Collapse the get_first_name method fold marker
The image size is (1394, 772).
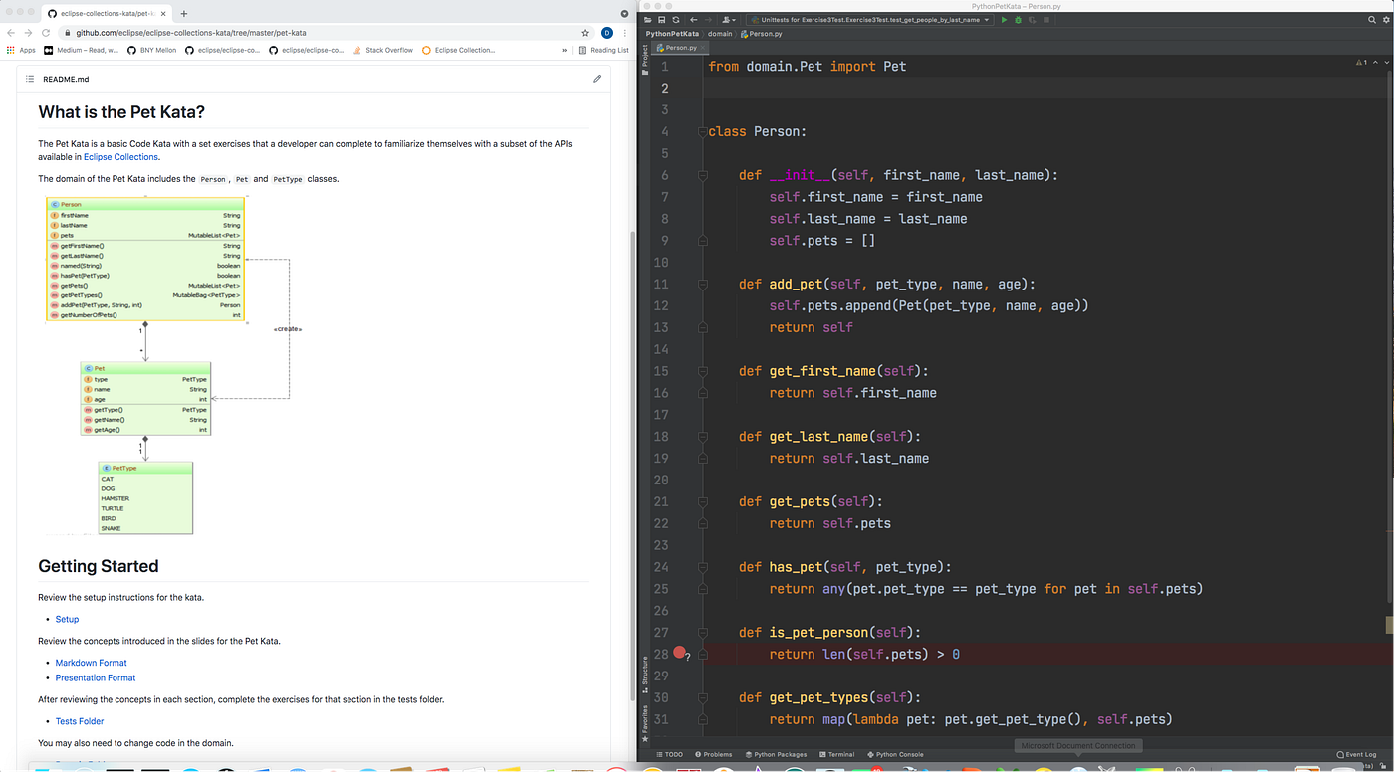703,371
